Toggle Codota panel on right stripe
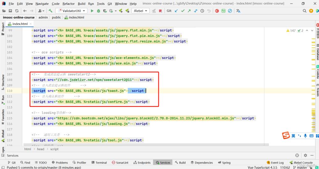The height and width of the screenshot is (169, 319). 317,72
